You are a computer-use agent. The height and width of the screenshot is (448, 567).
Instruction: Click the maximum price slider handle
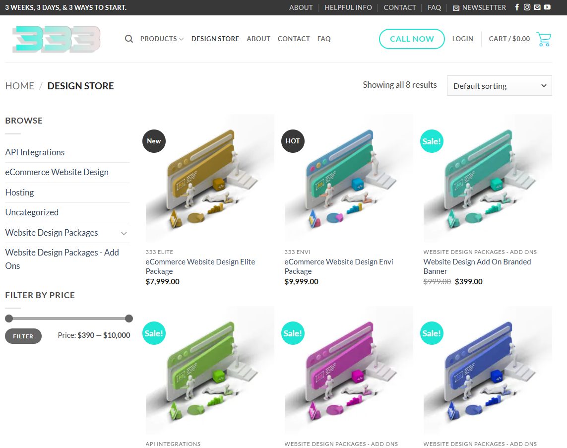point(129,319)
